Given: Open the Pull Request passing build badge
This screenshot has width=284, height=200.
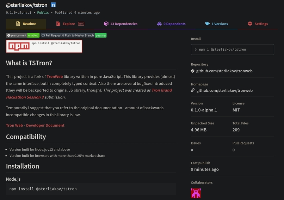Looking at the screenshot, I should coord(74,36).
